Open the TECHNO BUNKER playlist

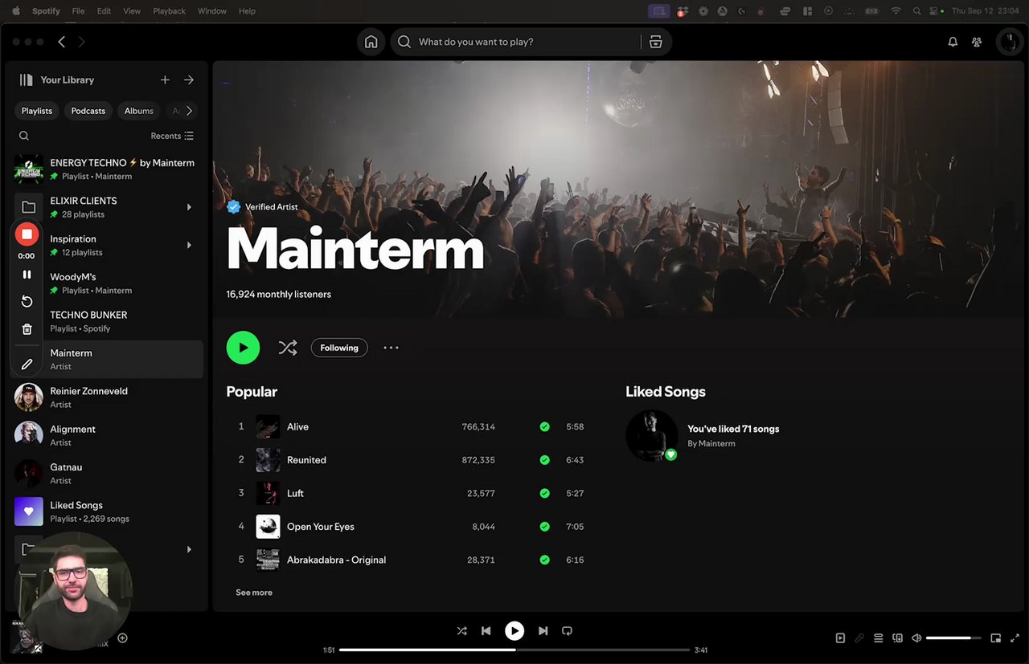(x=108, y=321)
